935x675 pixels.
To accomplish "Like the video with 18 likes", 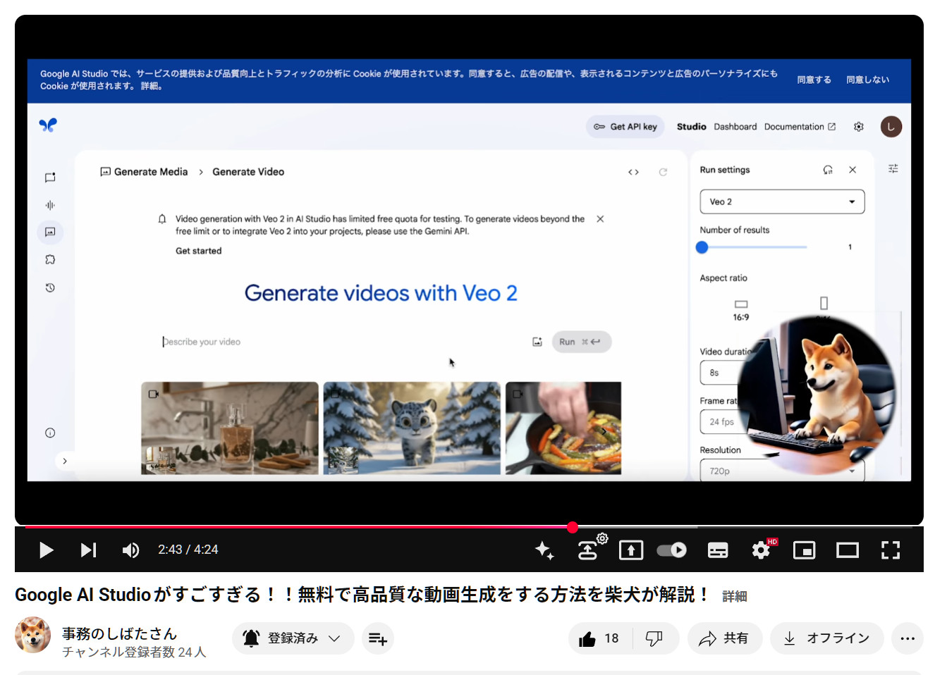I will (600, 638).
